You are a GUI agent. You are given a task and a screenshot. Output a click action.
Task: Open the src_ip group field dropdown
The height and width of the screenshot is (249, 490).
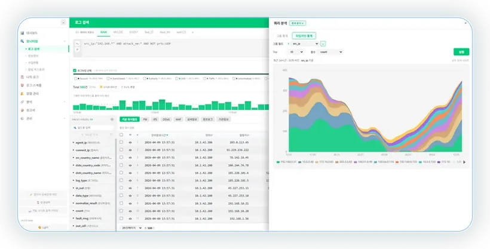tap(305, 44)
